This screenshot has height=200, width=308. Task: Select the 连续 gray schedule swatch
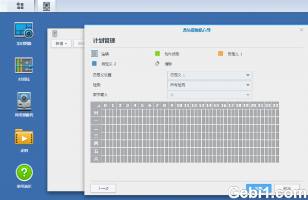tap(94, 53)
